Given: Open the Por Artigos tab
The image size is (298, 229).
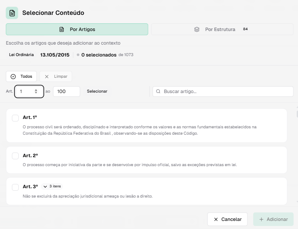Looking at the screenshot, I should (77, 29).
